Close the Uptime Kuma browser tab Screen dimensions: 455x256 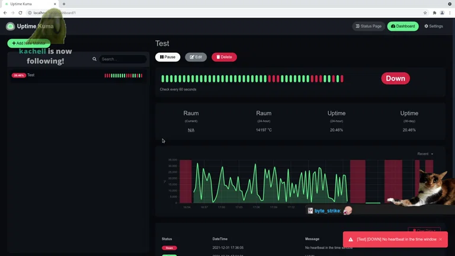55,4
